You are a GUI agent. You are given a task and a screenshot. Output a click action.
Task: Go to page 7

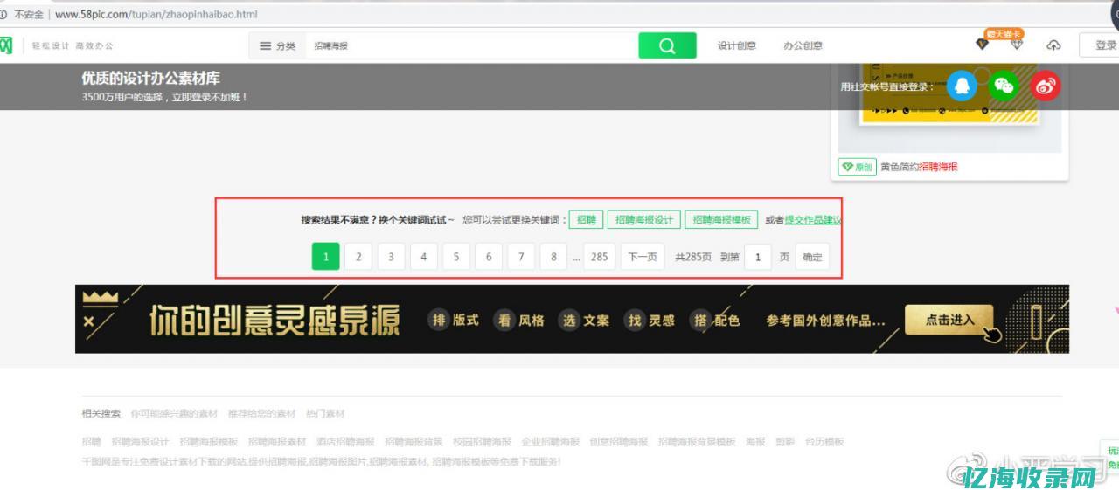coord(521,257)
